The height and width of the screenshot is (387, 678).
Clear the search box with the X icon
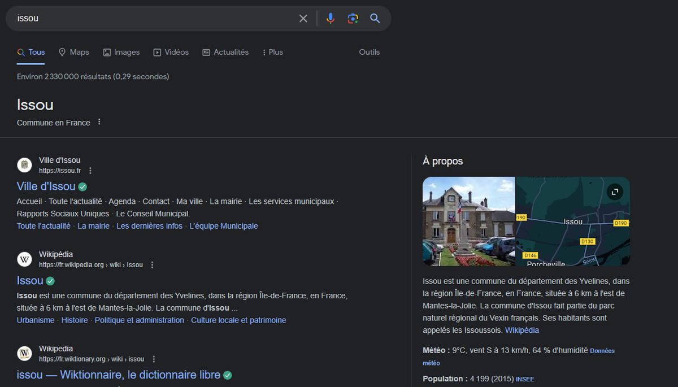[303, 19]
